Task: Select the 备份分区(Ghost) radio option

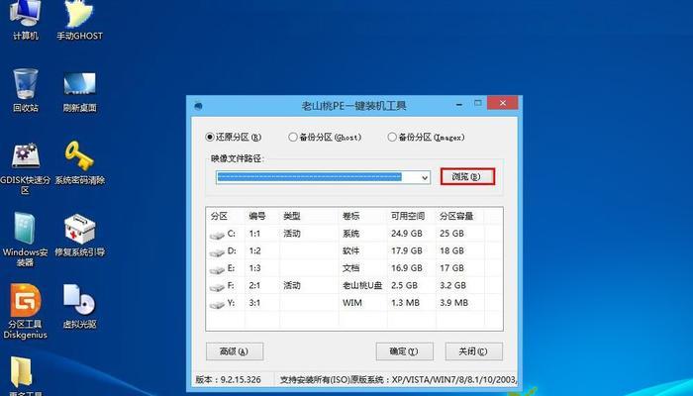Action: point(325,138)
